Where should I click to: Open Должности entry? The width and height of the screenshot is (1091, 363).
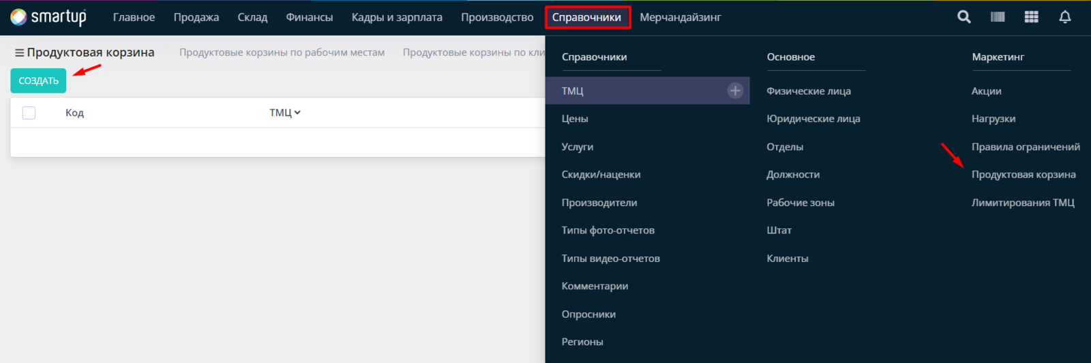pos(793,175)
